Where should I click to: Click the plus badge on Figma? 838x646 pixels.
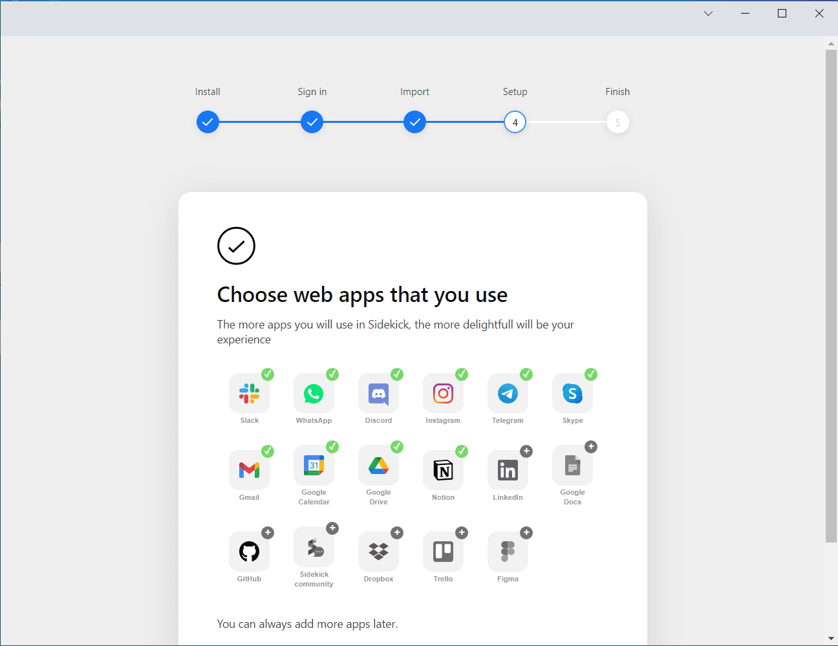(x=526, y=533)
